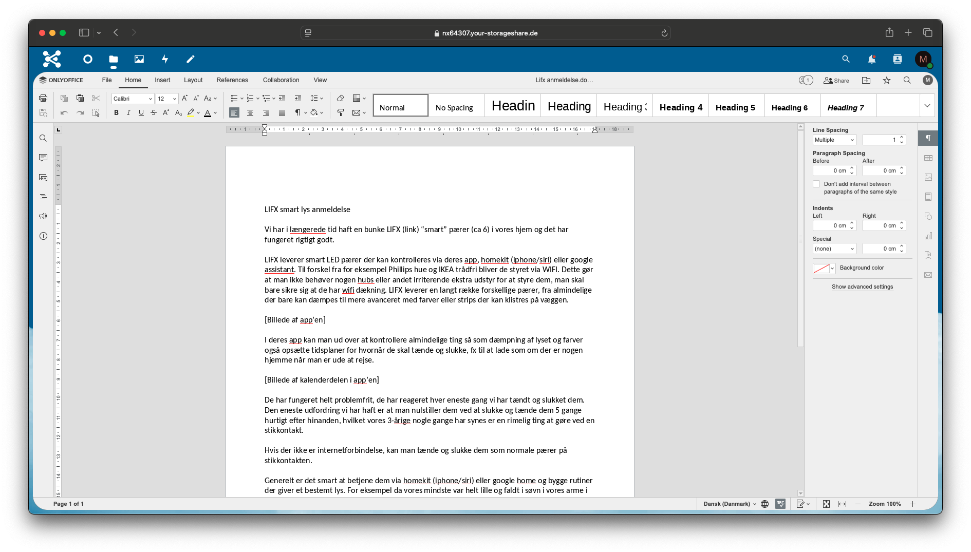Open the Headings navigation panel
971x552 pixels.
pyautogui.click(x=43, y=197)
